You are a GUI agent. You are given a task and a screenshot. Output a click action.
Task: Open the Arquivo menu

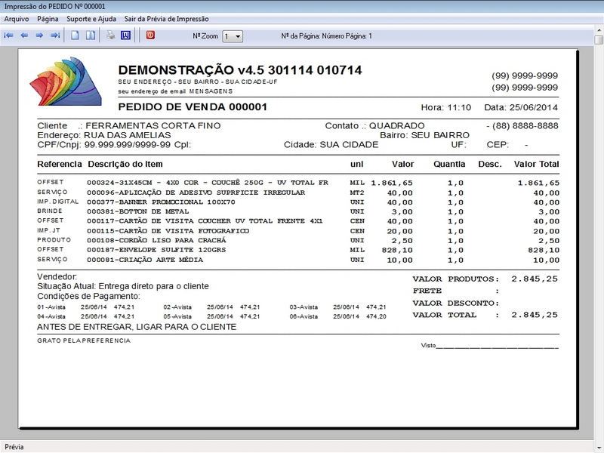[x=17, y=18]
